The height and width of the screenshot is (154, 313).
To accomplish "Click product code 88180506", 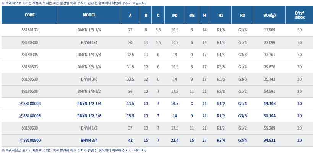I will tap(30, 91).
